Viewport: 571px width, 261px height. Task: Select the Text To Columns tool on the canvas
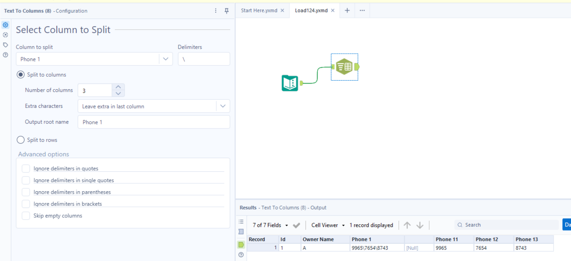click(x=345, y=67)
